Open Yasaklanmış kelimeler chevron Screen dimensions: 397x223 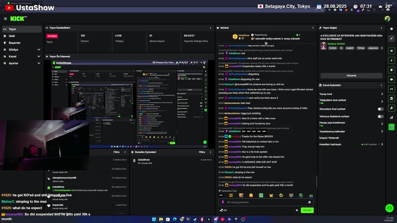[x=382, y=131]
